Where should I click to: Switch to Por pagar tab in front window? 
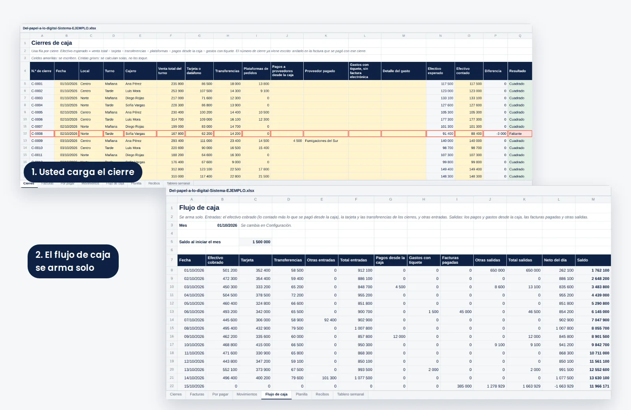click(x=220, y=394)
